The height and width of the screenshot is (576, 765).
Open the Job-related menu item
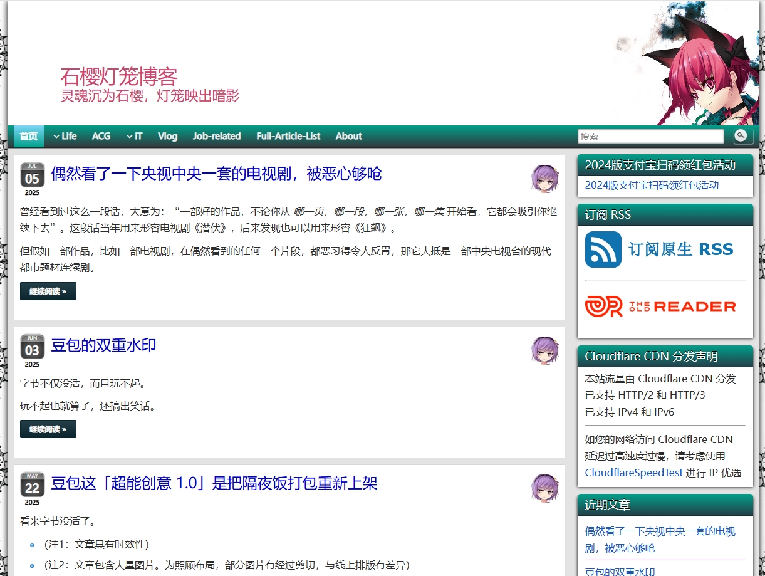tap(217, 136)
